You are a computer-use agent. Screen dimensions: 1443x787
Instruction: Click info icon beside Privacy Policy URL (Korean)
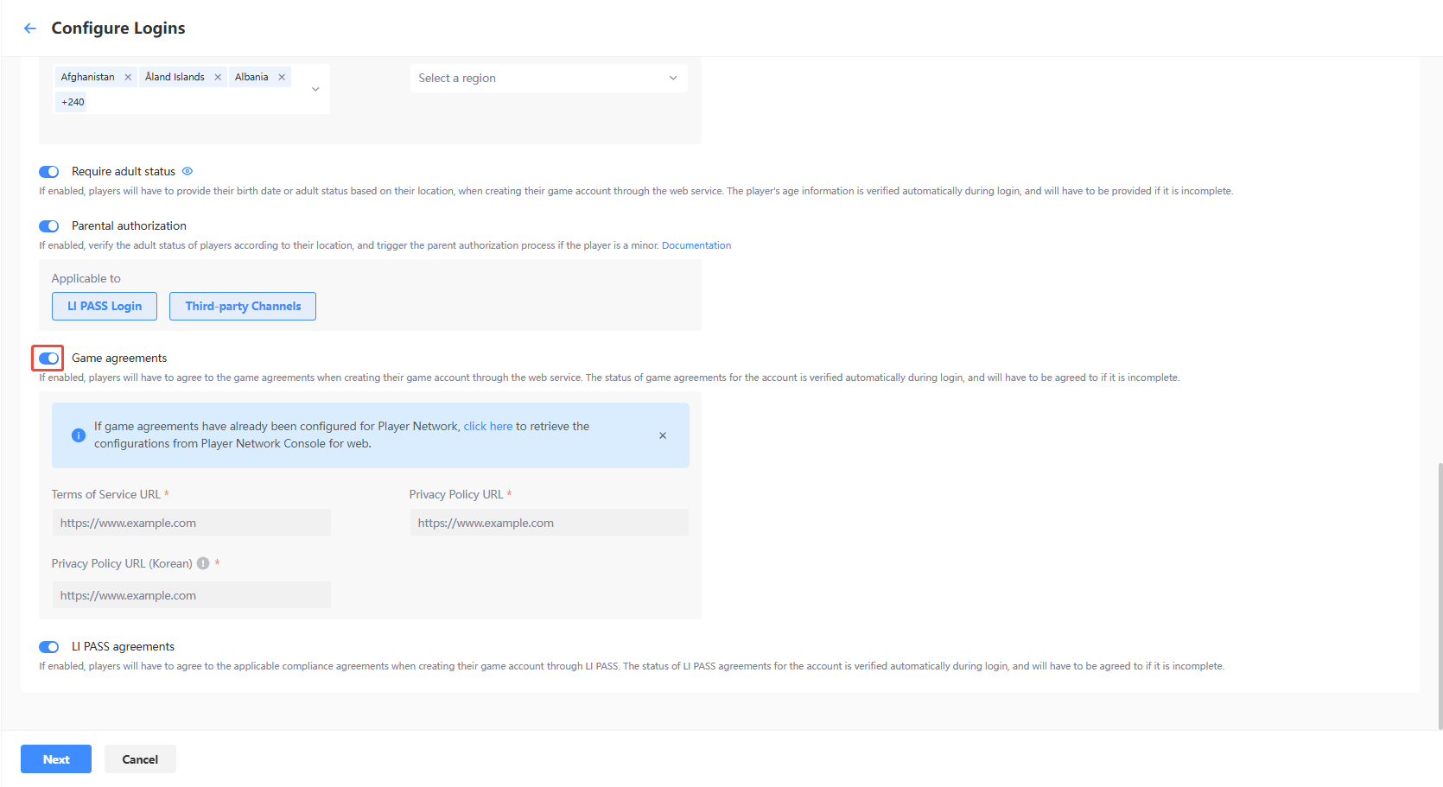(x=203, y=563)
